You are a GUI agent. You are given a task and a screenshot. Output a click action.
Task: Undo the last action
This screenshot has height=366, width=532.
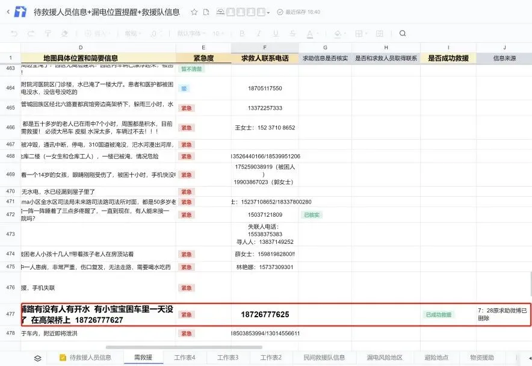[x=14, y=33]
